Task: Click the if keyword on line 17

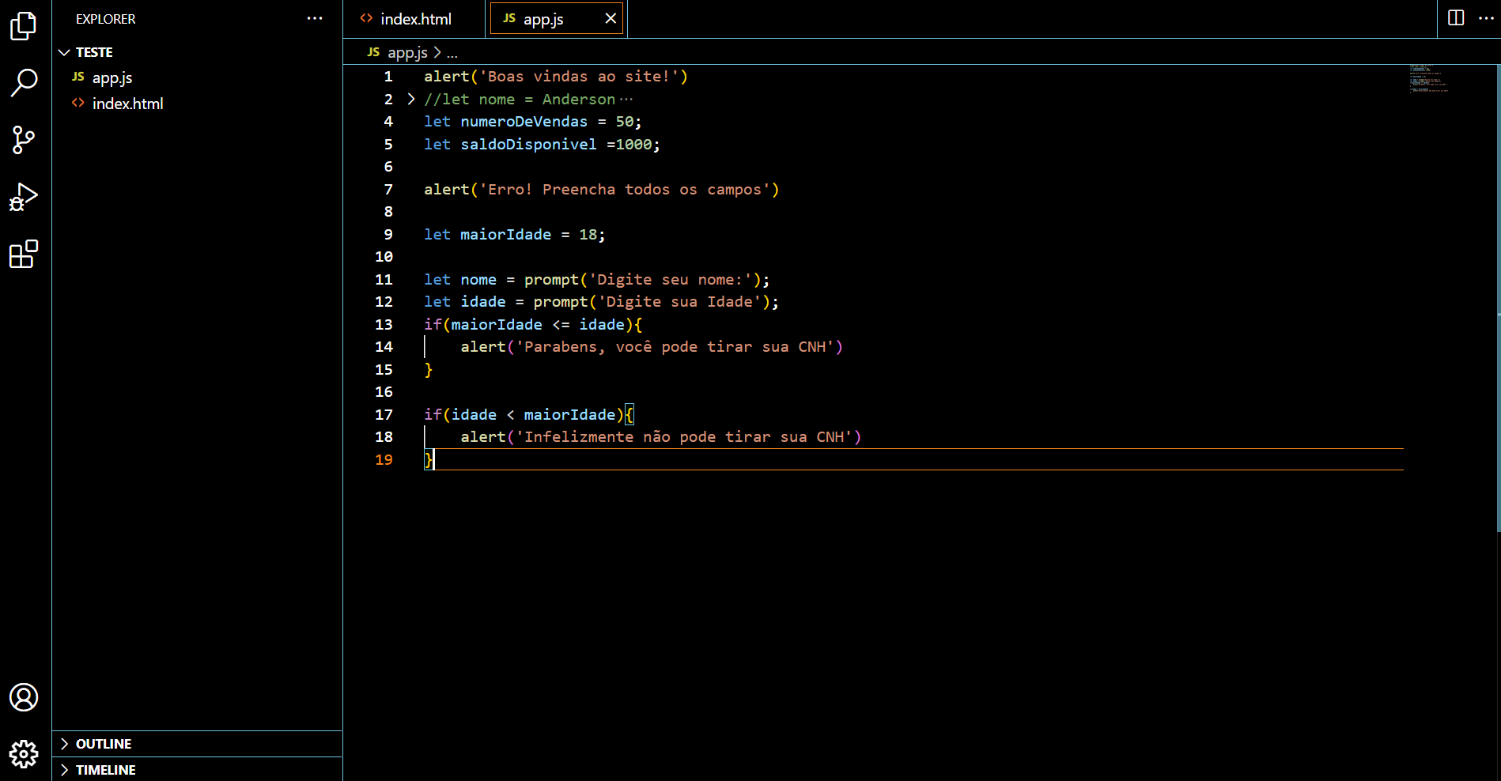Action: pyautogui.click(x=433, y=415)
